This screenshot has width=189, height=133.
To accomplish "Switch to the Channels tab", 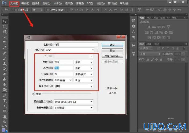I will (149, 44).
